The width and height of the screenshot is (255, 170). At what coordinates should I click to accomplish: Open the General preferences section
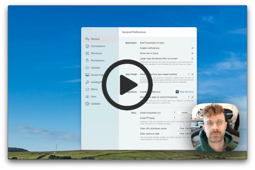[x=95, y=39]
